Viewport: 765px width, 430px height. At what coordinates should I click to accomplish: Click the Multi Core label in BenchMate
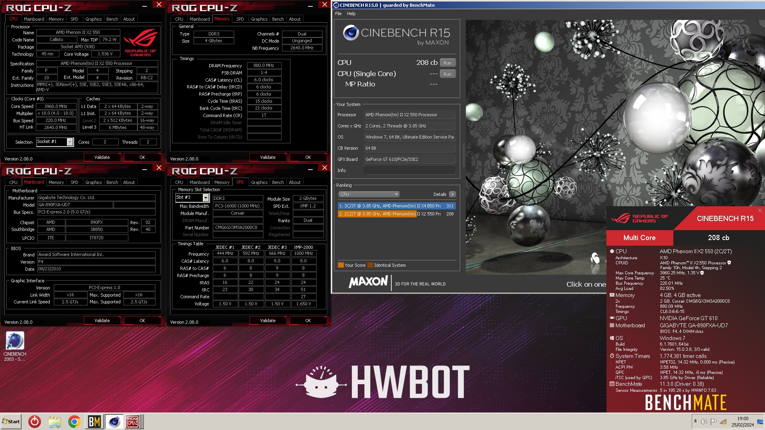click(639, 238)
